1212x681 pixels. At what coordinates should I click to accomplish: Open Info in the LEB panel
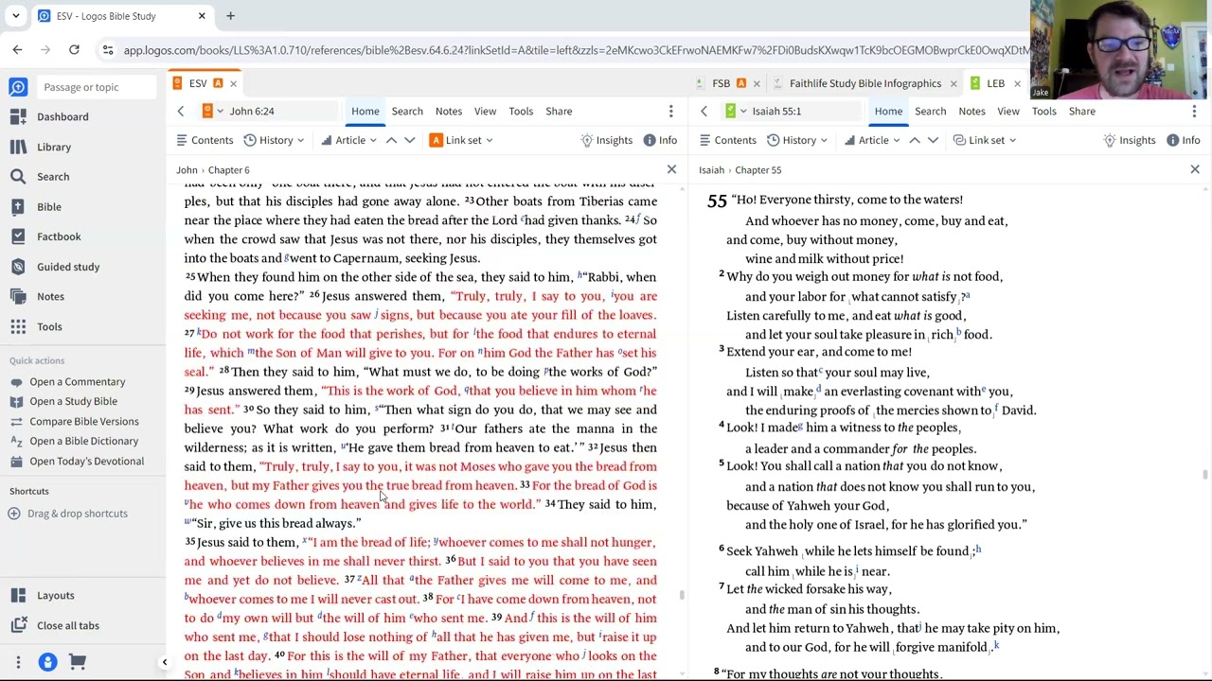click(1183, 140)
